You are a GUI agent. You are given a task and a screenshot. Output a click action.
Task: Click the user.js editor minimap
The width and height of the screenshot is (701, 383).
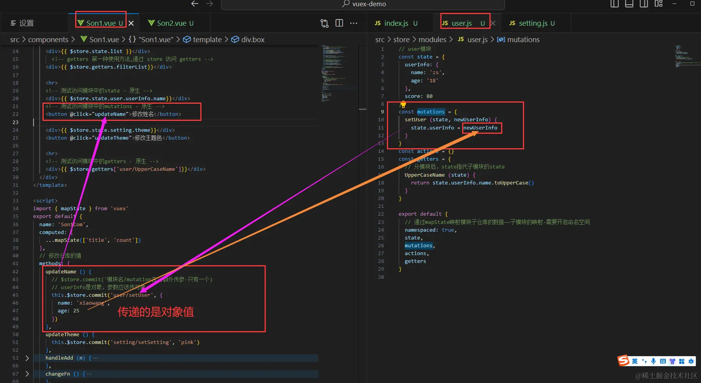click(x=688, y=57)
